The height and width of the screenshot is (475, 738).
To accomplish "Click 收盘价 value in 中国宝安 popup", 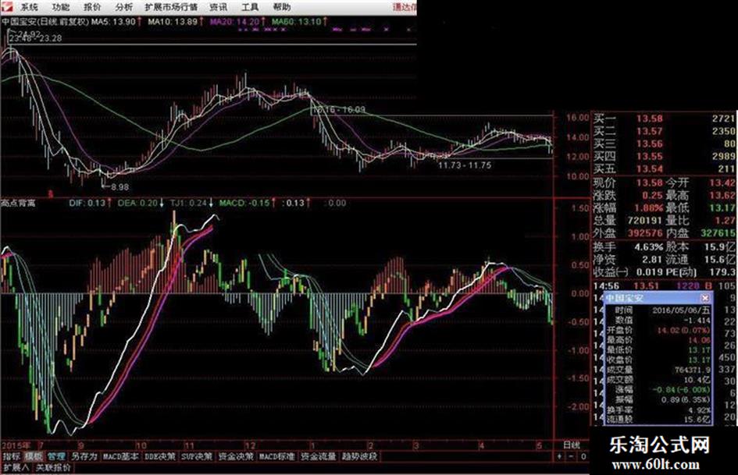I will (x=700, y=360).
